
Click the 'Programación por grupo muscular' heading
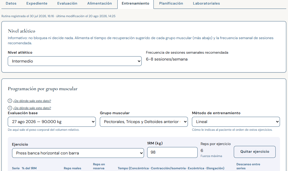tap(43, 89)
